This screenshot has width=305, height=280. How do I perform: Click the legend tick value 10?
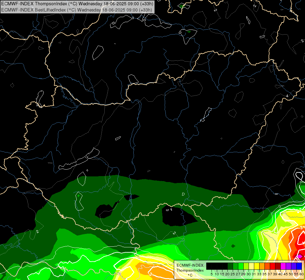tap(217, 274)
